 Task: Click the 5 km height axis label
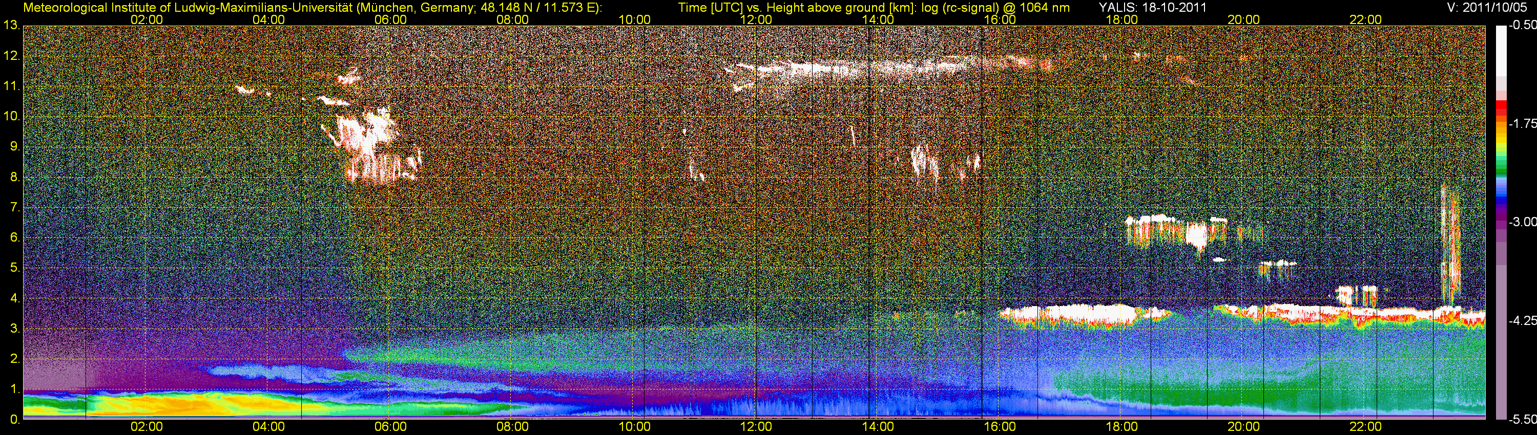[15, 268]
